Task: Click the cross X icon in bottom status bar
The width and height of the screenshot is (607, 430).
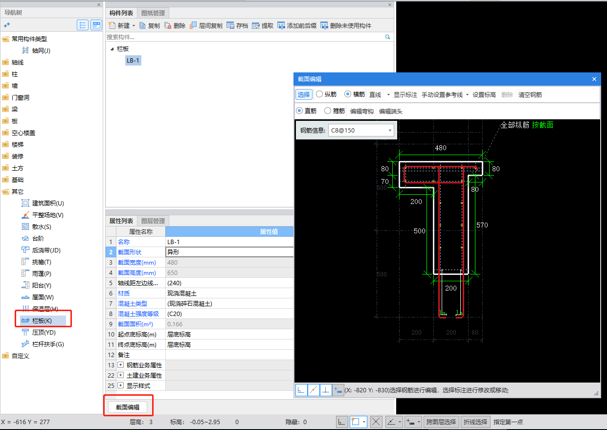Action: (376, 421)
